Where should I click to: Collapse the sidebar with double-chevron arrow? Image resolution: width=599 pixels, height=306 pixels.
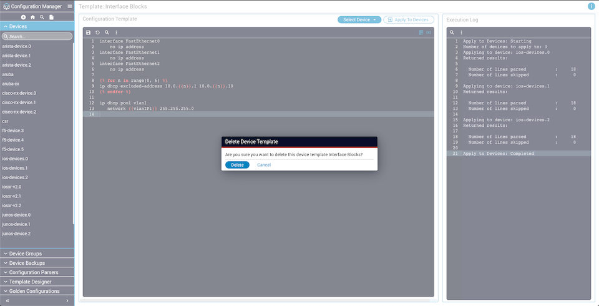coord(7,301)
